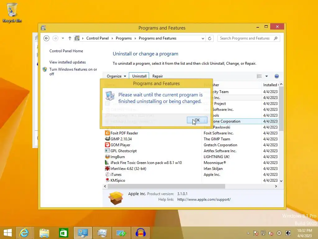Image resolution: width=318 pixels, height=239 pixels.
Task: Click the vertical scrollbar thumb
Action: 281,109
